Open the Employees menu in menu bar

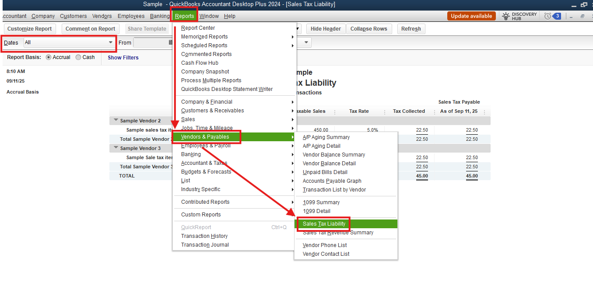pos(131,16)
